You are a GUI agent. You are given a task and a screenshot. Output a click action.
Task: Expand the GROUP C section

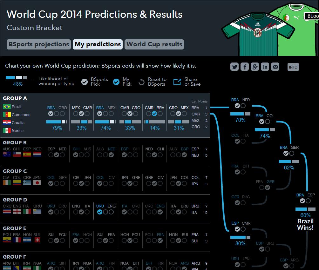(15, 171)
